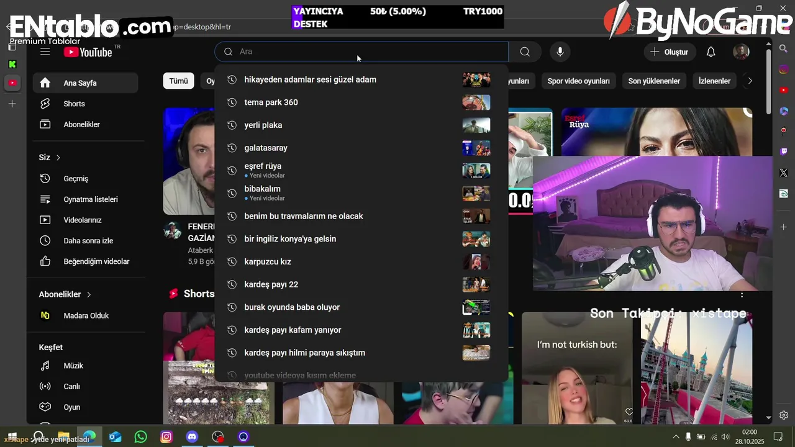Click the Oluştur button
The width and height of the screenshot is (795, 447).
coord(670,52)
